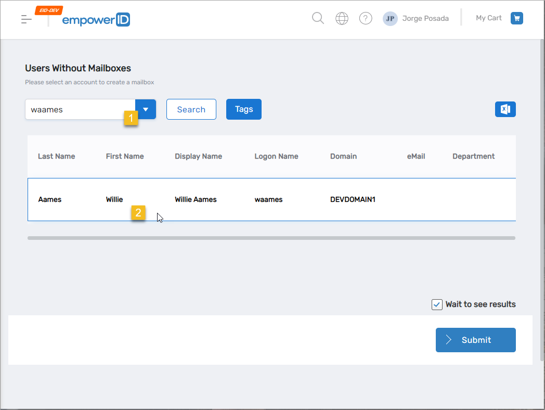Click the globe language icon

coord(342,19)
